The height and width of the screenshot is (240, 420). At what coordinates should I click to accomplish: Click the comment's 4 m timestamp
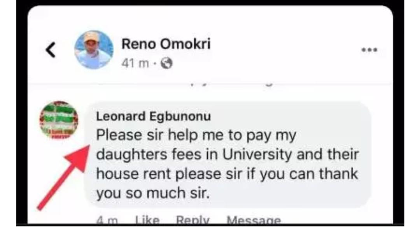point(107,221)
